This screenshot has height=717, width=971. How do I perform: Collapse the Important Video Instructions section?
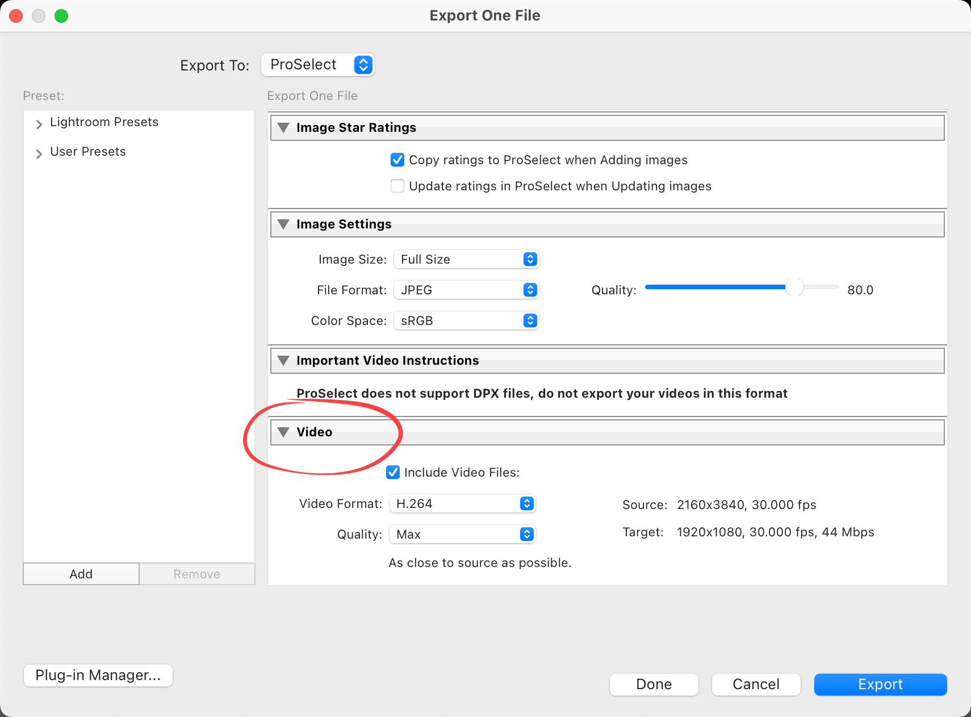pyautogui.click(x=283, y=361)
